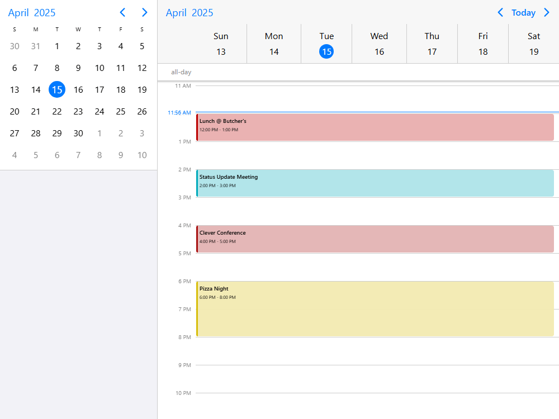Select Fri 18 column header
559x419 pixels.
483,44
